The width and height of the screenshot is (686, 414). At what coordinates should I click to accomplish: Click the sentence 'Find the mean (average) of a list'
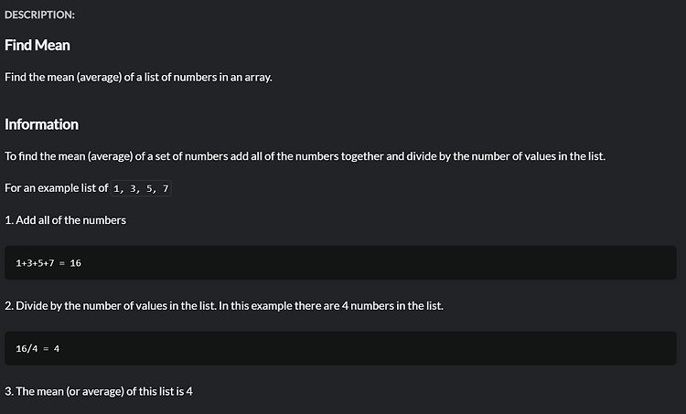138,78
